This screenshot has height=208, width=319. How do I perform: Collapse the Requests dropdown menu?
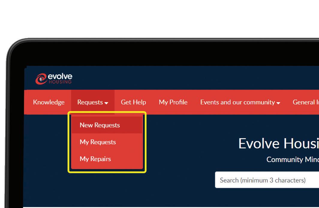pos(93,102)
